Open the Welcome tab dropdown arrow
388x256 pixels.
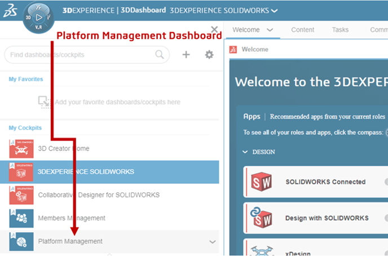pyautogui.click(x=270, y=30)
